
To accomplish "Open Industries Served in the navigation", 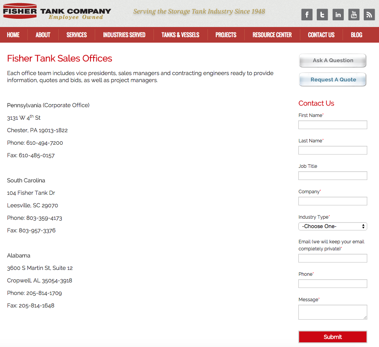I will [x=124, y=35].
